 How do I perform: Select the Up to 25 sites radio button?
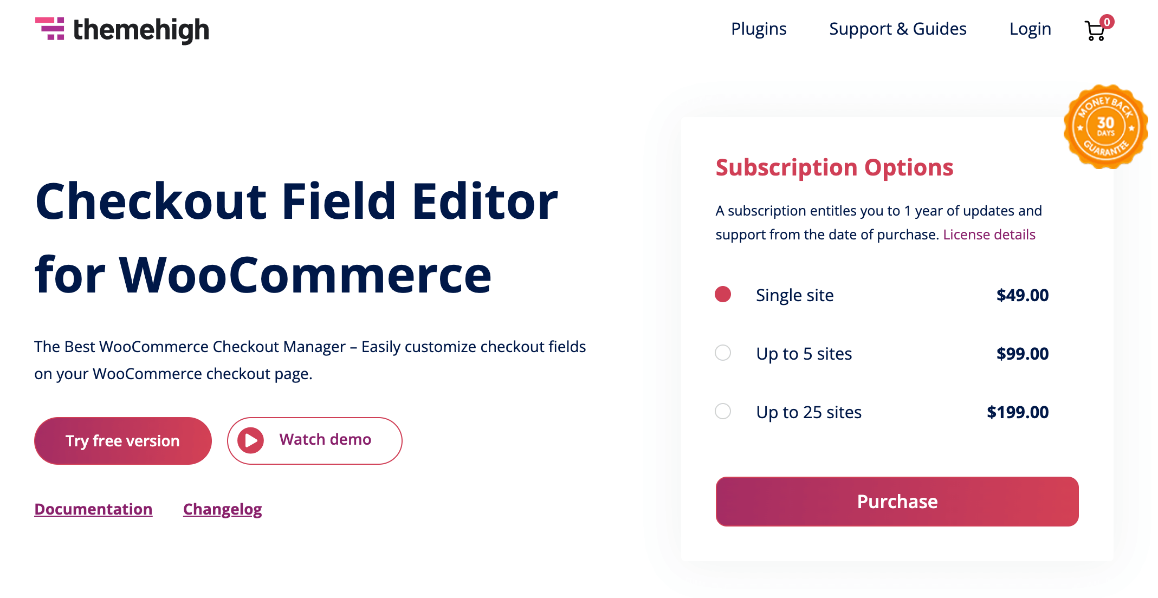pyautogui.click(x=722, y=412)
